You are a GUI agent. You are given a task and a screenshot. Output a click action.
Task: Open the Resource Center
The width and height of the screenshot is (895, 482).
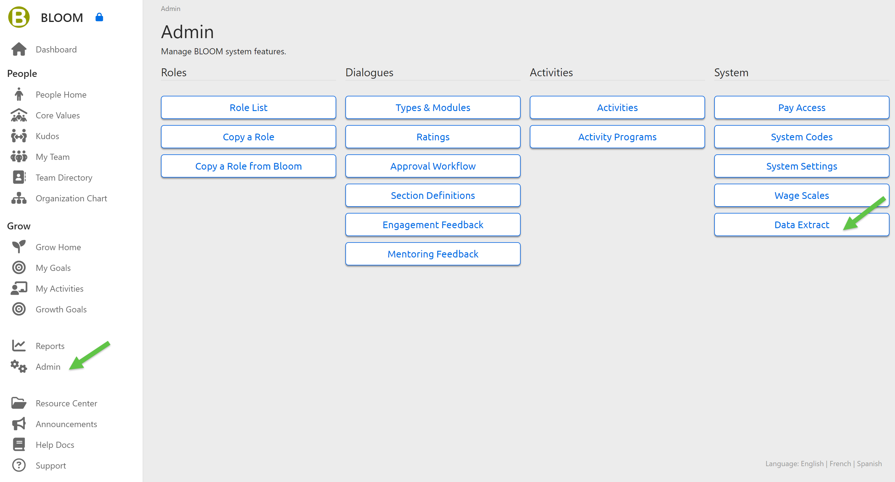coord(66,403)
